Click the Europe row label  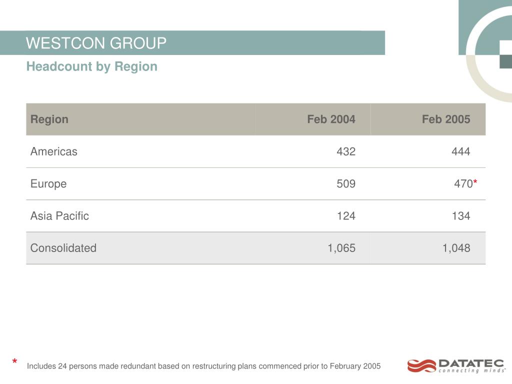coord(48,184)
